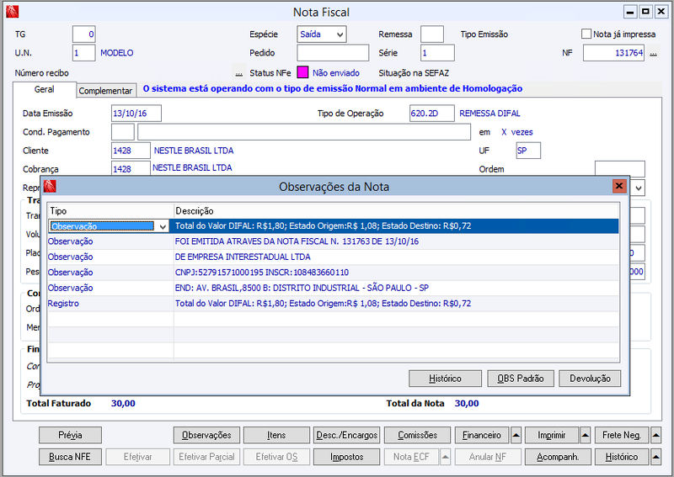
Task: Expand the Espécie Saída dropdown
Action: [340, 34]
